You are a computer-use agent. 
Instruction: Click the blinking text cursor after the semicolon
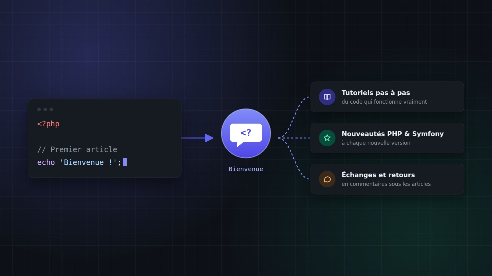(125, 162)
